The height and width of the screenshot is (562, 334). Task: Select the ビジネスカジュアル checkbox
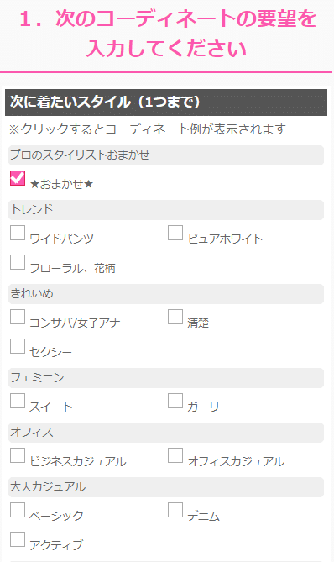click(18, 455)
